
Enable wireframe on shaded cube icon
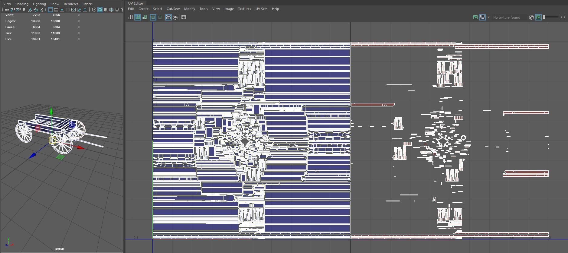(111, 10)
